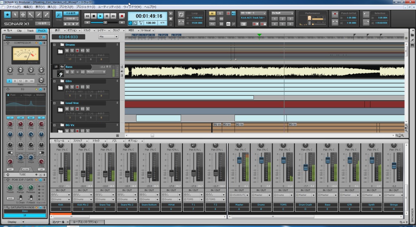The image size is (416, 227).
Task: Select screenset button 1
Action: click(x=275, y=19)
